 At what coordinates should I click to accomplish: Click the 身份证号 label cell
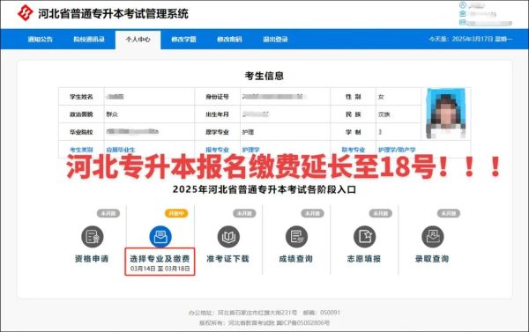coord(217,97)
